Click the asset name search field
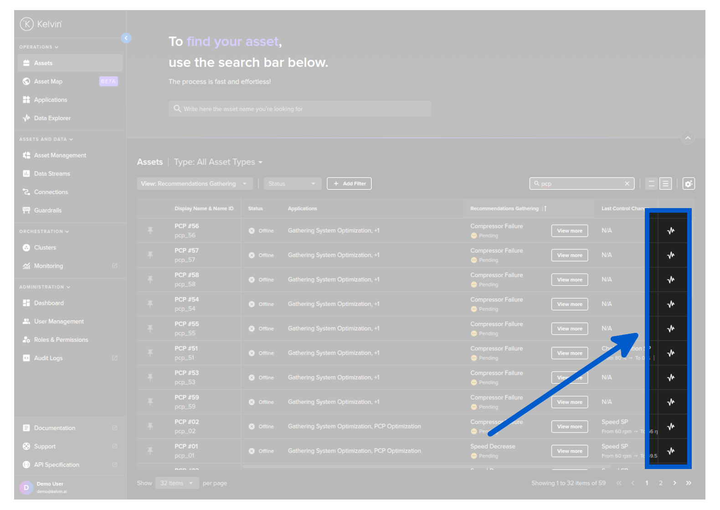 299,109
